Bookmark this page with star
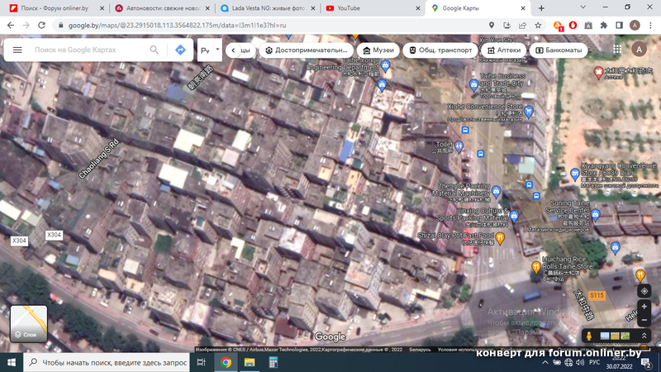 (x=538, y=26)
